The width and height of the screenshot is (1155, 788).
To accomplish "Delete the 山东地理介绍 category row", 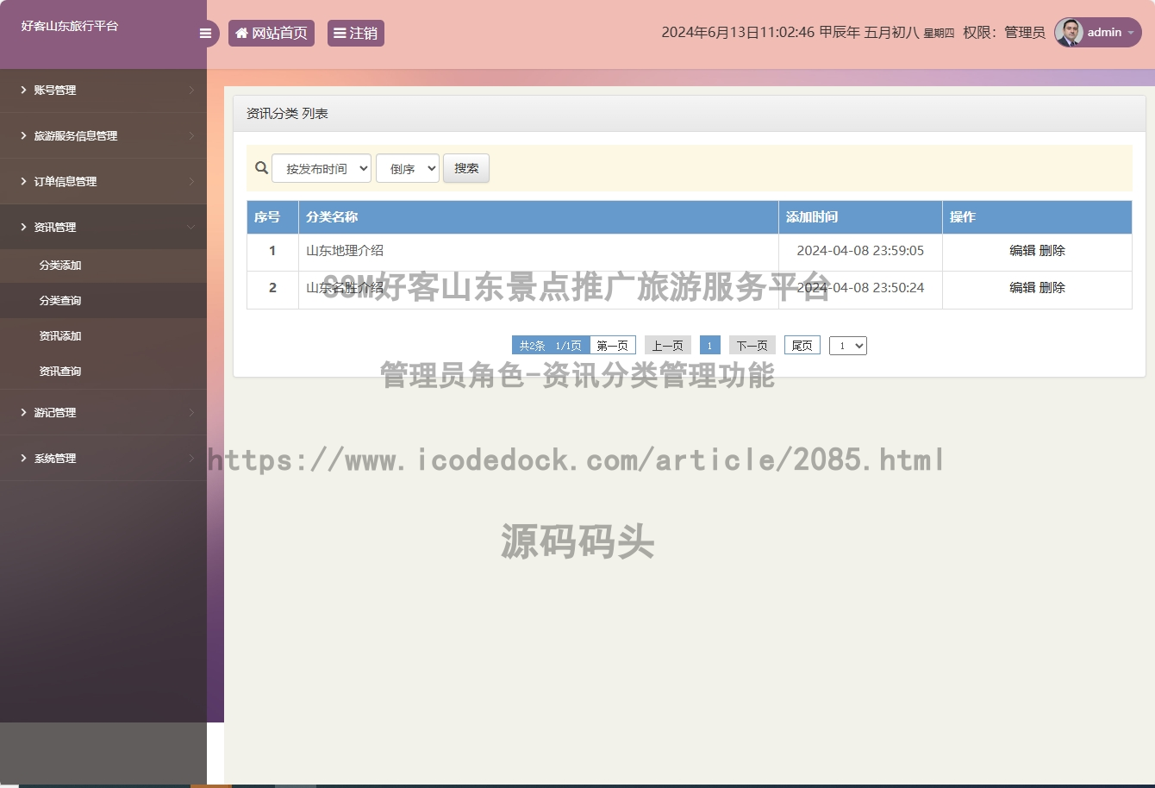I will pyautogui.click(x=1052, y=251).
